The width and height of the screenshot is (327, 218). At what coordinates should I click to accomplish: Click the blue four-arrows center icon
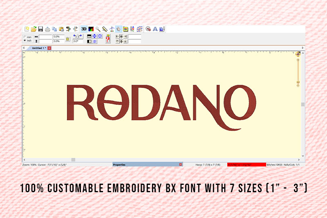(94, 36)
